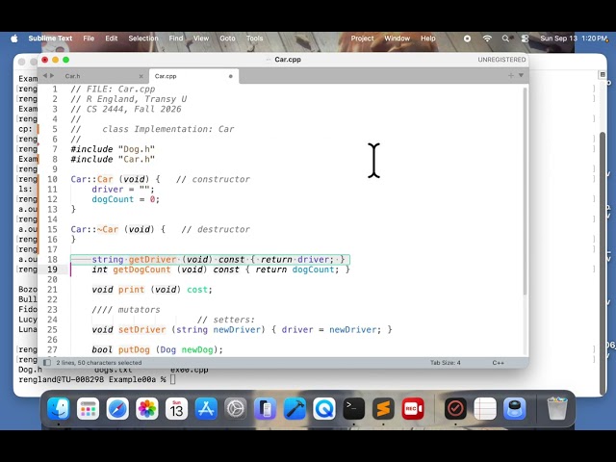Open QuickTime Player from the Dock
This screenshot has height=462, width=616.
(324, 409)
